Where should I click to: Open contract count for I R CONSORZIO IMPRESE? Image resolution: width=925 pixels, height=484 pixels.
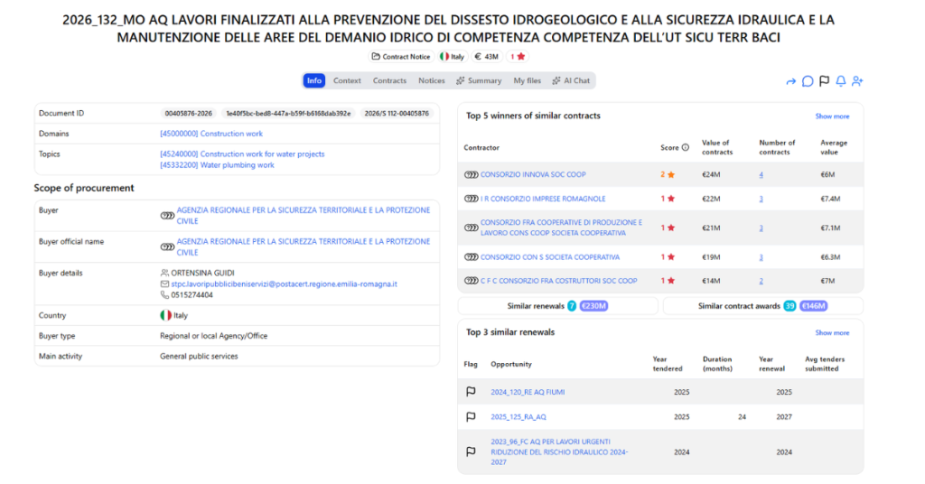[x=761, y=199]
